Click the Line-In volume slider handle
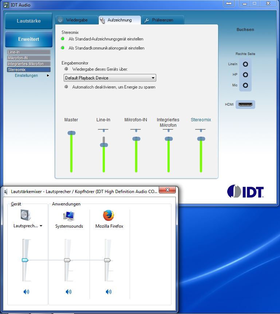This screenshot has width=280, height=314. click(104, 145)
